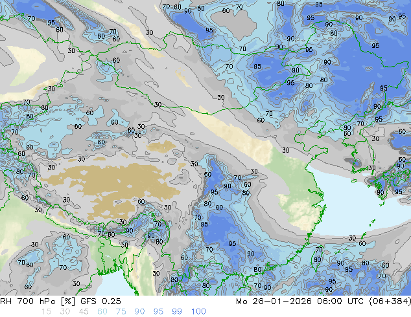Viewport: 411px width, 317px height.
Task: Select the 45 value in the color legend
Action: coord(84,312)
